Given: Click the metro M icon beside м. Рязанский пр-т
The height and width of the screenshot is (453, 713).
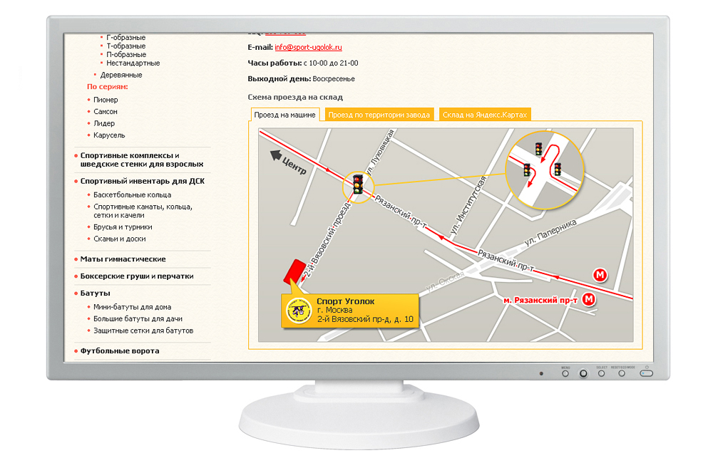Looking at the screenshot, I should pyautogui.click(x=589, y=299).
